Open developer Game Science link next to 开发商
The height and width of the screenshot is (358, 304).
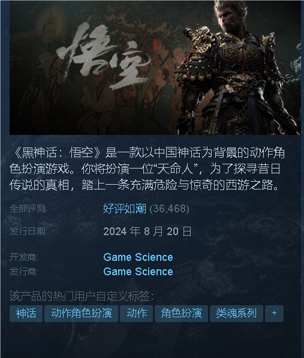tap(138, 257)
